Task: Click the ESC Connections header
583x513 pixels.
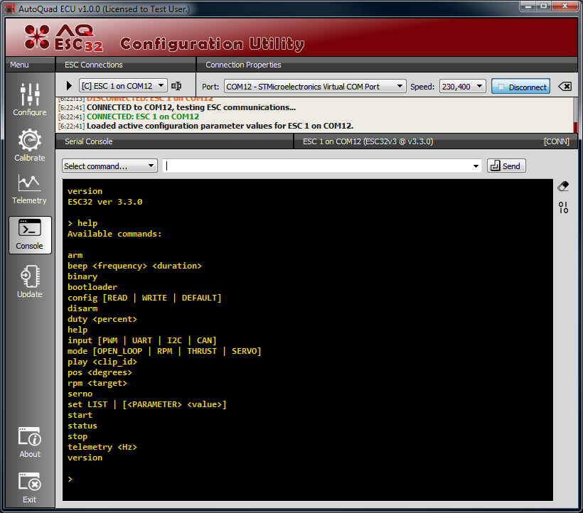Action: click(x=94, y=65)
